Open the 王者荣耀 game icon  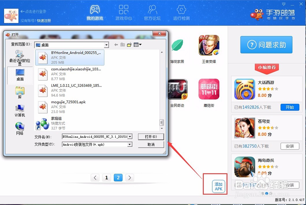click(x=209, y=45)
